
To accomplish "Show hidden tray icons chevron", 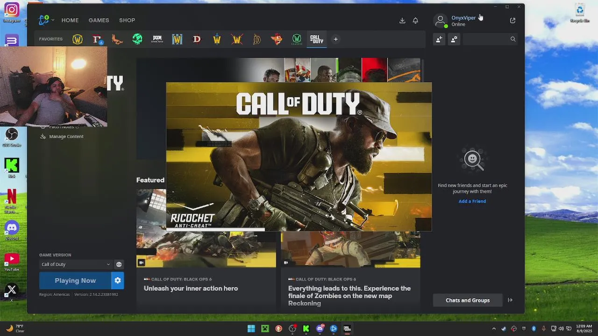I will 494,329.
